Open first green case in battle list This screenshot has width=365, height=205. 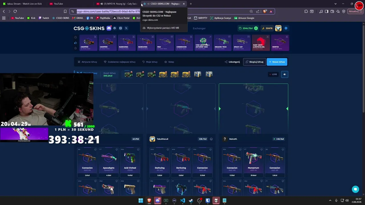(129, 74)
